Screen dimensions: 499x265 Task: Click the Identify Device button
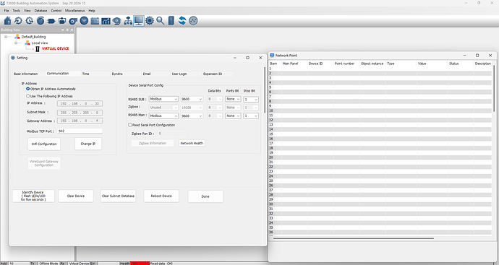pos(33,196)
